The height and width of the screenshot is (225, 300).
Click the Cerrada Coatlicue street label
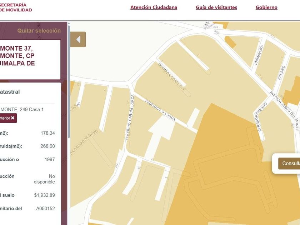[x=171, y=77]
